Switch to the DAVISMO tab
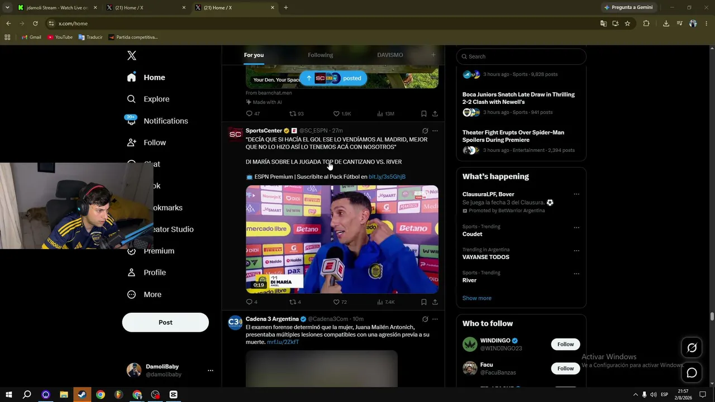The height and width of the screenshot is (402, 715). (390, 55)
